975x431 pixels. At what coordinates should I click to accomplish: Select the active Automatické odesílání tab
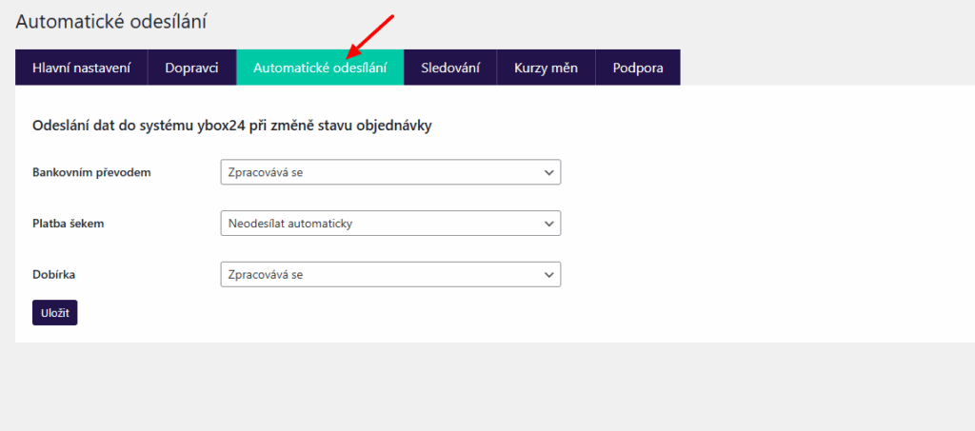(x=320, y=68)
